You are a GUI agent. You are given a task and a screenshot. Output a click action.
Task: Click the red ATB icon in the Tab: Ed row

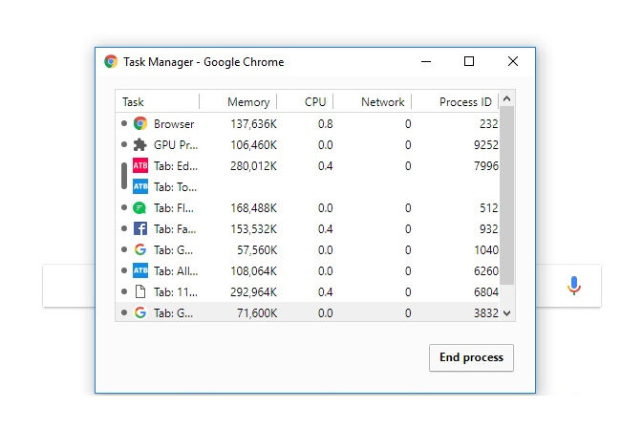(140, 165)
